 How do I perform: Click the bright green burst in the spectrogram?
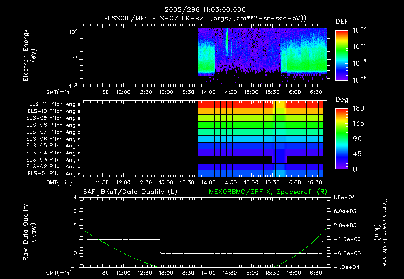pyautogui.click(x=227, y=41)
